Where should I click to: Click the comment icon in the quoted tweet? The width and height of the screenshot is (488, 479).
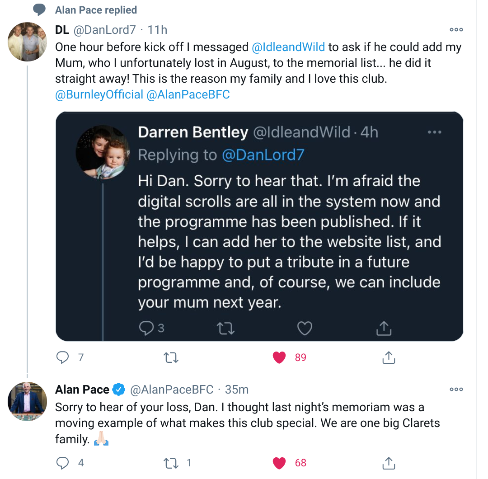click(x=146, y=328)
